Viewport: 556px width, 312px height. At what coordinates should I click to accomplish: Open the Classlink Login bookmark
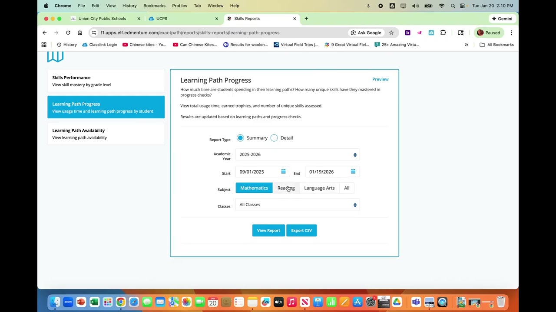click(x=99, y=45)
